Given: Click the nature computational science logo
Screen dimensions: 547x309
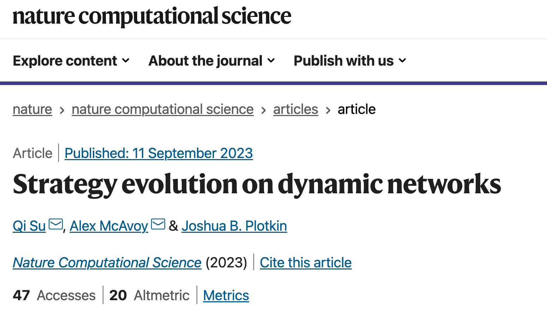Looking at the screenshot, I should 152,16.
